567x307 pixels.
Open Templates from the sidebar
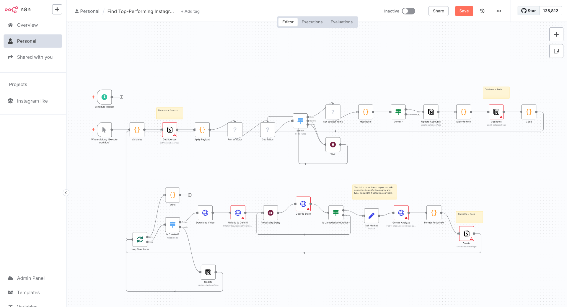(33, 293)
